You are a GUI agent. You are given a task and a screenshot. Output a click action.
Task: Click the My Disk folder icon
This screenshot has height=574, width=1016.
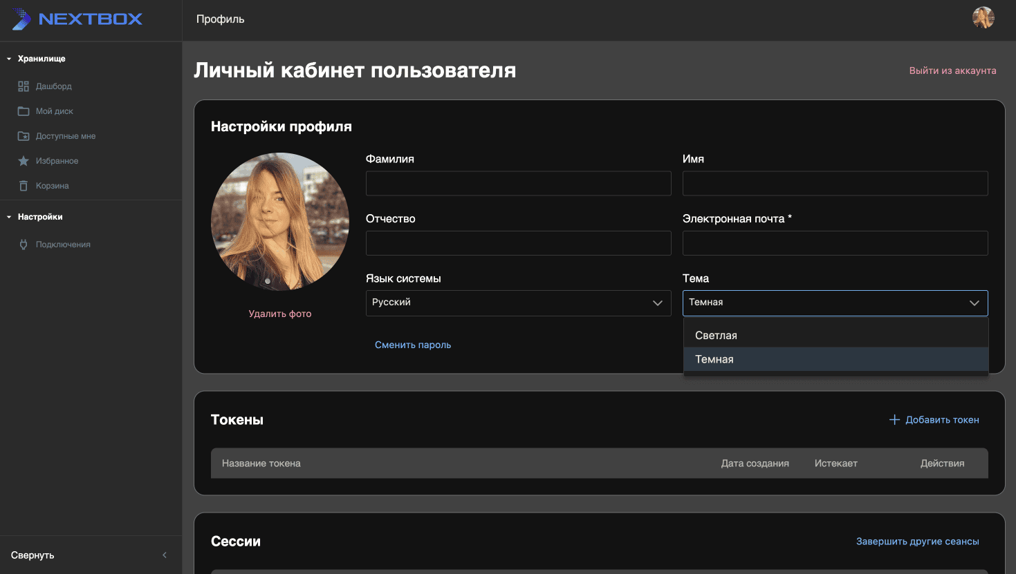[x=24, y=111]
